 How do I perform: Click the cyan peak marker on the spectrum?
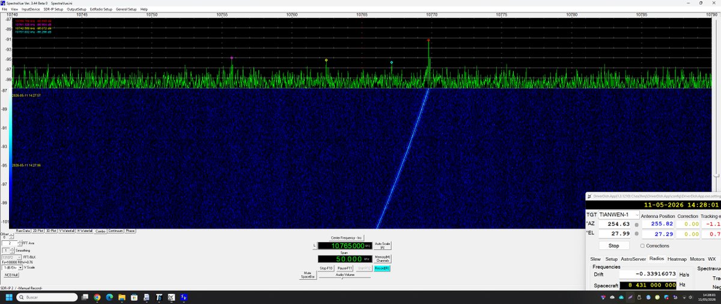[392, 62]
